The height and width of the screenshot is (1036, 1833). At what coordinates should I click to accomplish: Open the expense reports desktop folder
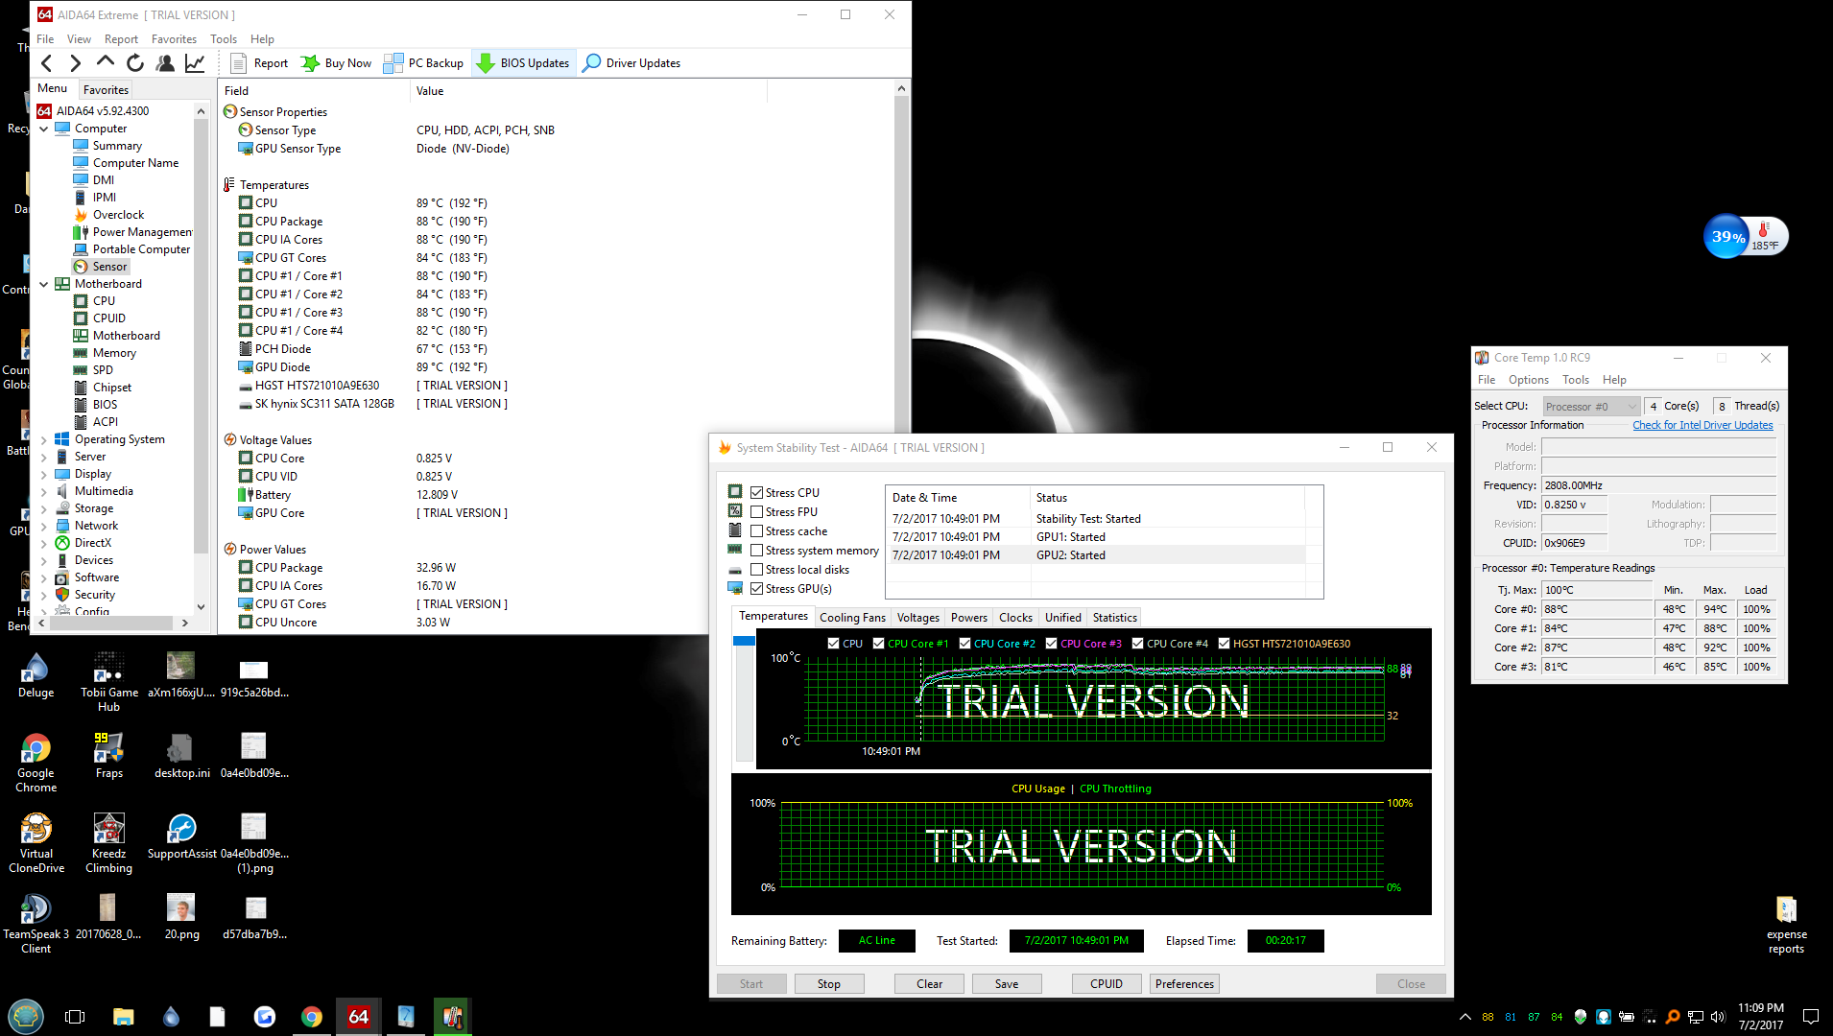pyautogui.click(x=1786, y=925)
